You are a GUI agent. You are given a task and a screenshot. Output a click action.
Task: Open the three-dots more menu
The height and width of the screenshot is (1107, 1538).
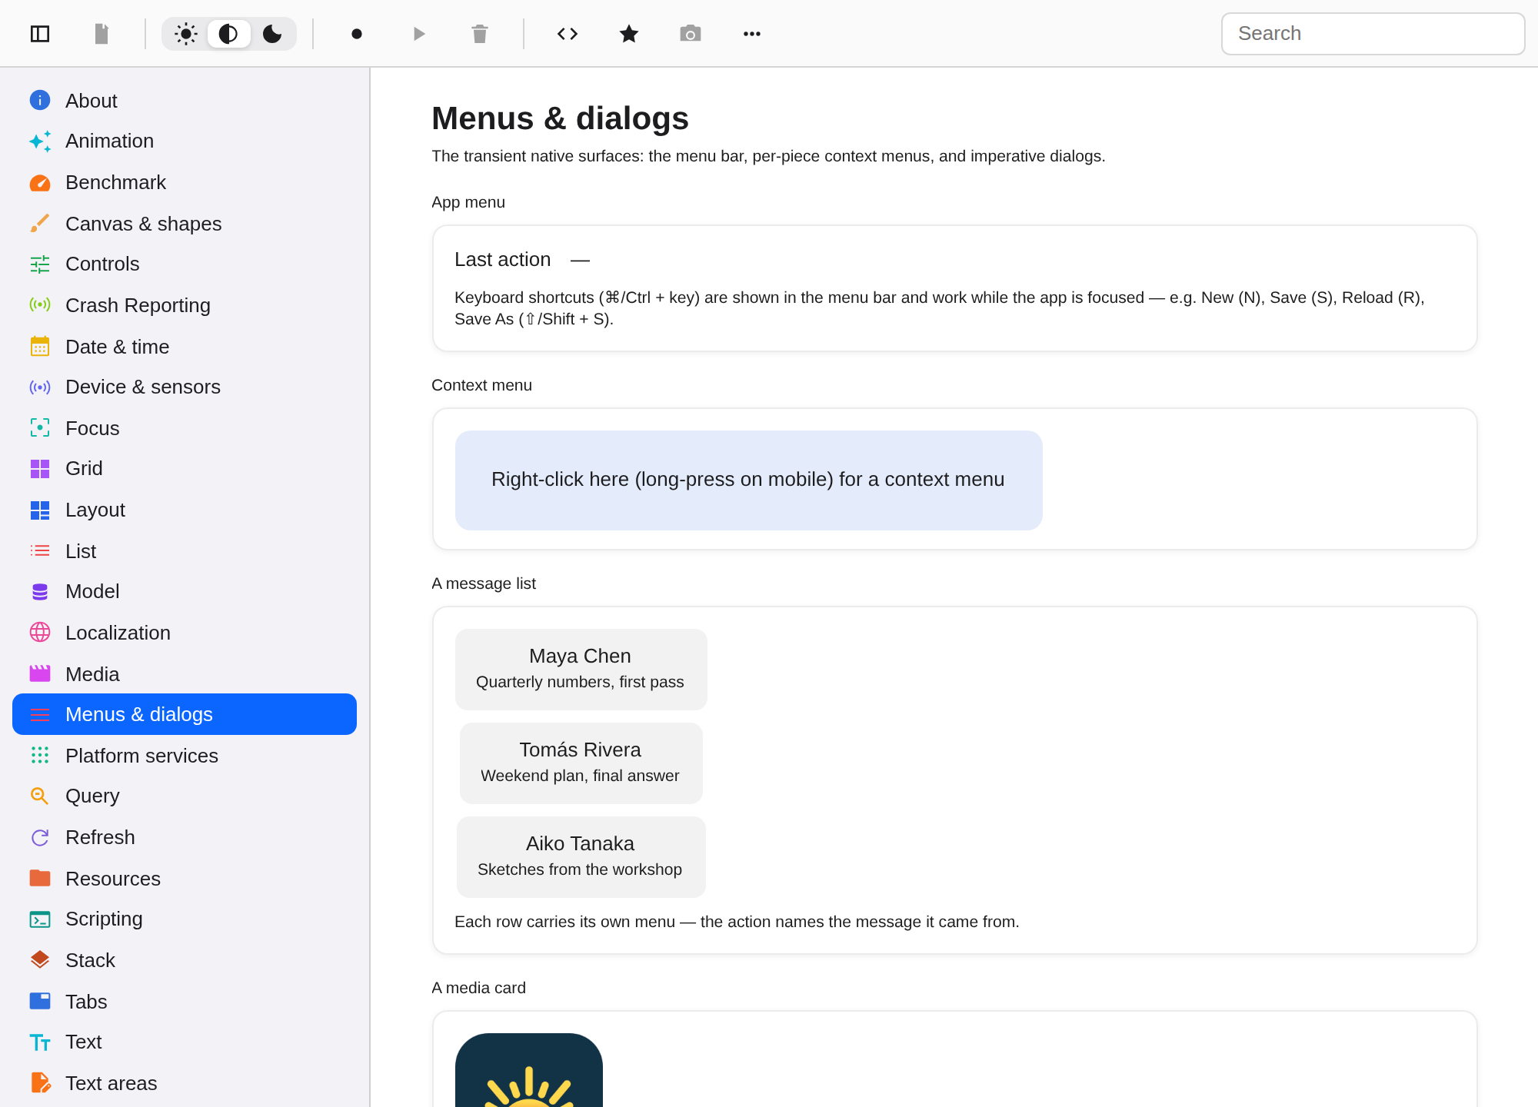pos(752,34)
